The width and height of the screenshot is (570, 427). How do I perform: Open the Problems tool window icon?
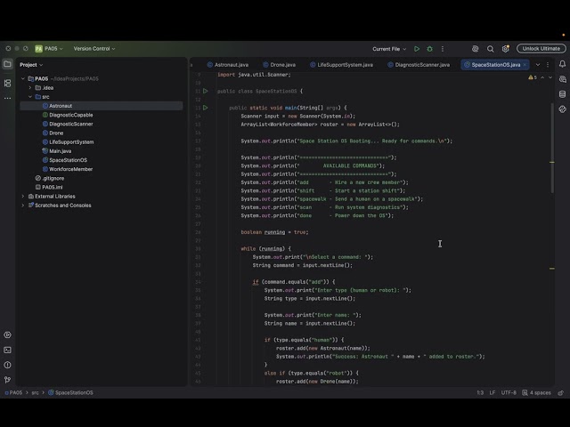[x=7, y=365]
